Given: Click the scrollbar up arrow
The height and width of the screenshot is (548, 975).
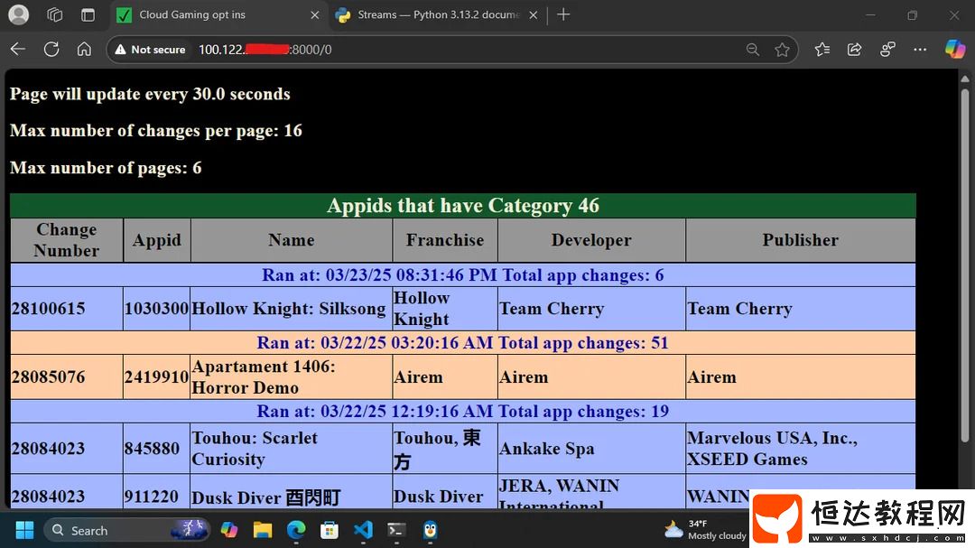Looking at the screenshot, I should pyautogui.click(x=964, y=79).
